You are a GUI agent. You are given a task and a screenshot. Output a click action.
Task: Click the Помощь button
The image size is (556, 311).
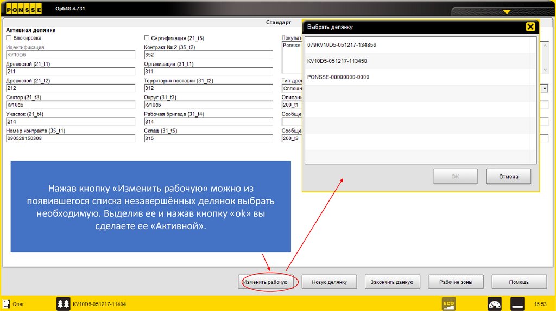519,282
